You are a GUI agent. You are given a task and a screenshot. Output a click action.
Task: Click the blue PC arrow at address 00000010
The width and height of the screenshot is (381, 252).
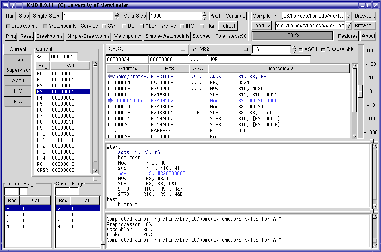110,101
